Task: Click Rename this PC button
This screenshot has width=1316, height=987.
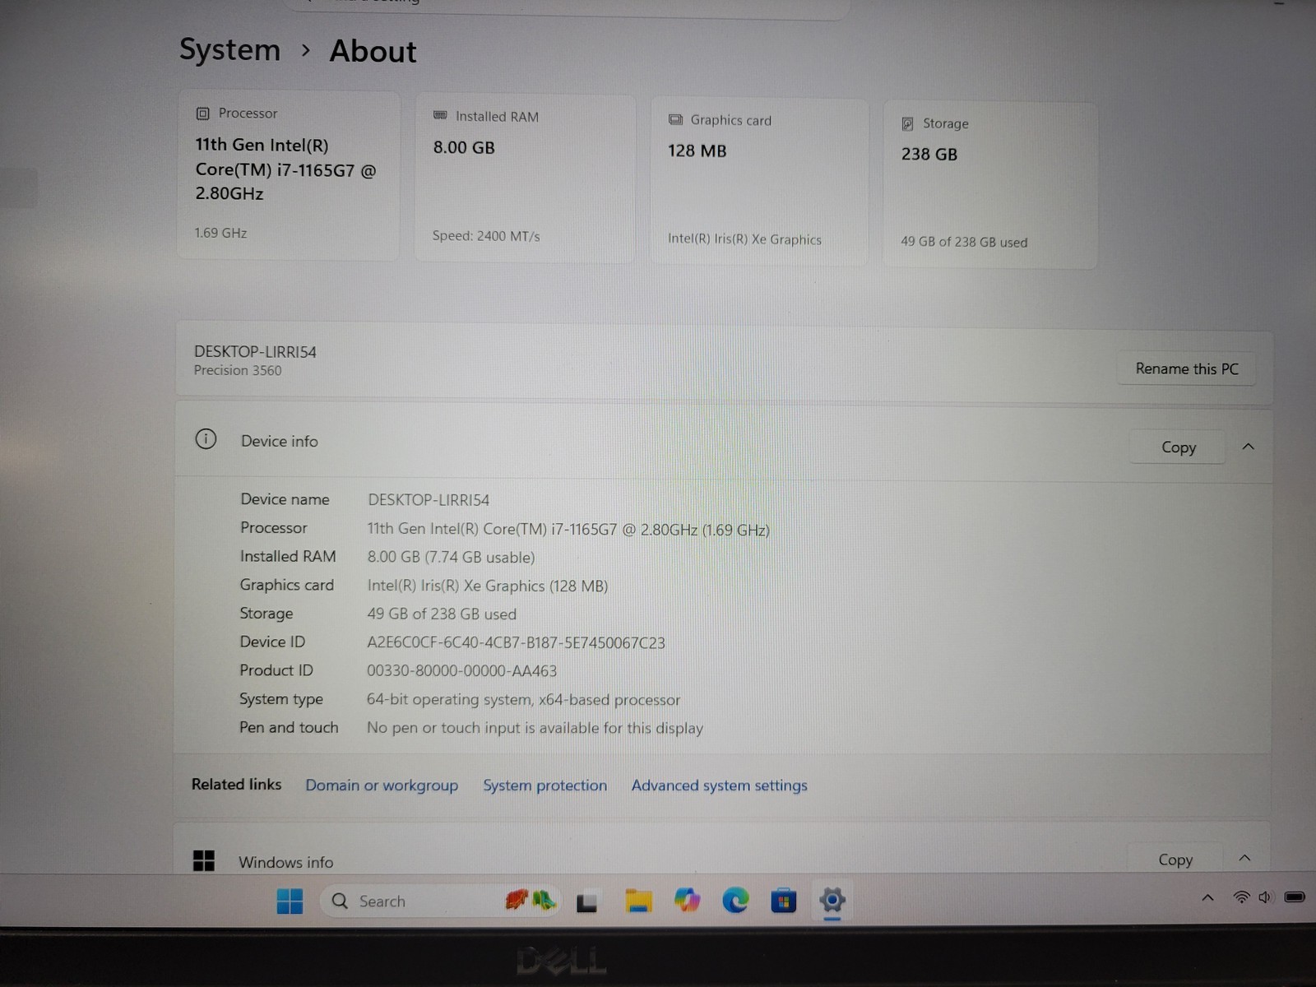Action: click(1186, 368)
